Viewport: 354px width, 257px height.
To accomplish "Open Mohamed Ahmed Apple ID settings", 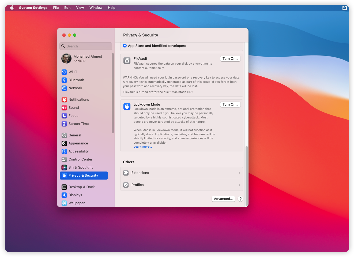I will pos(86,58).
